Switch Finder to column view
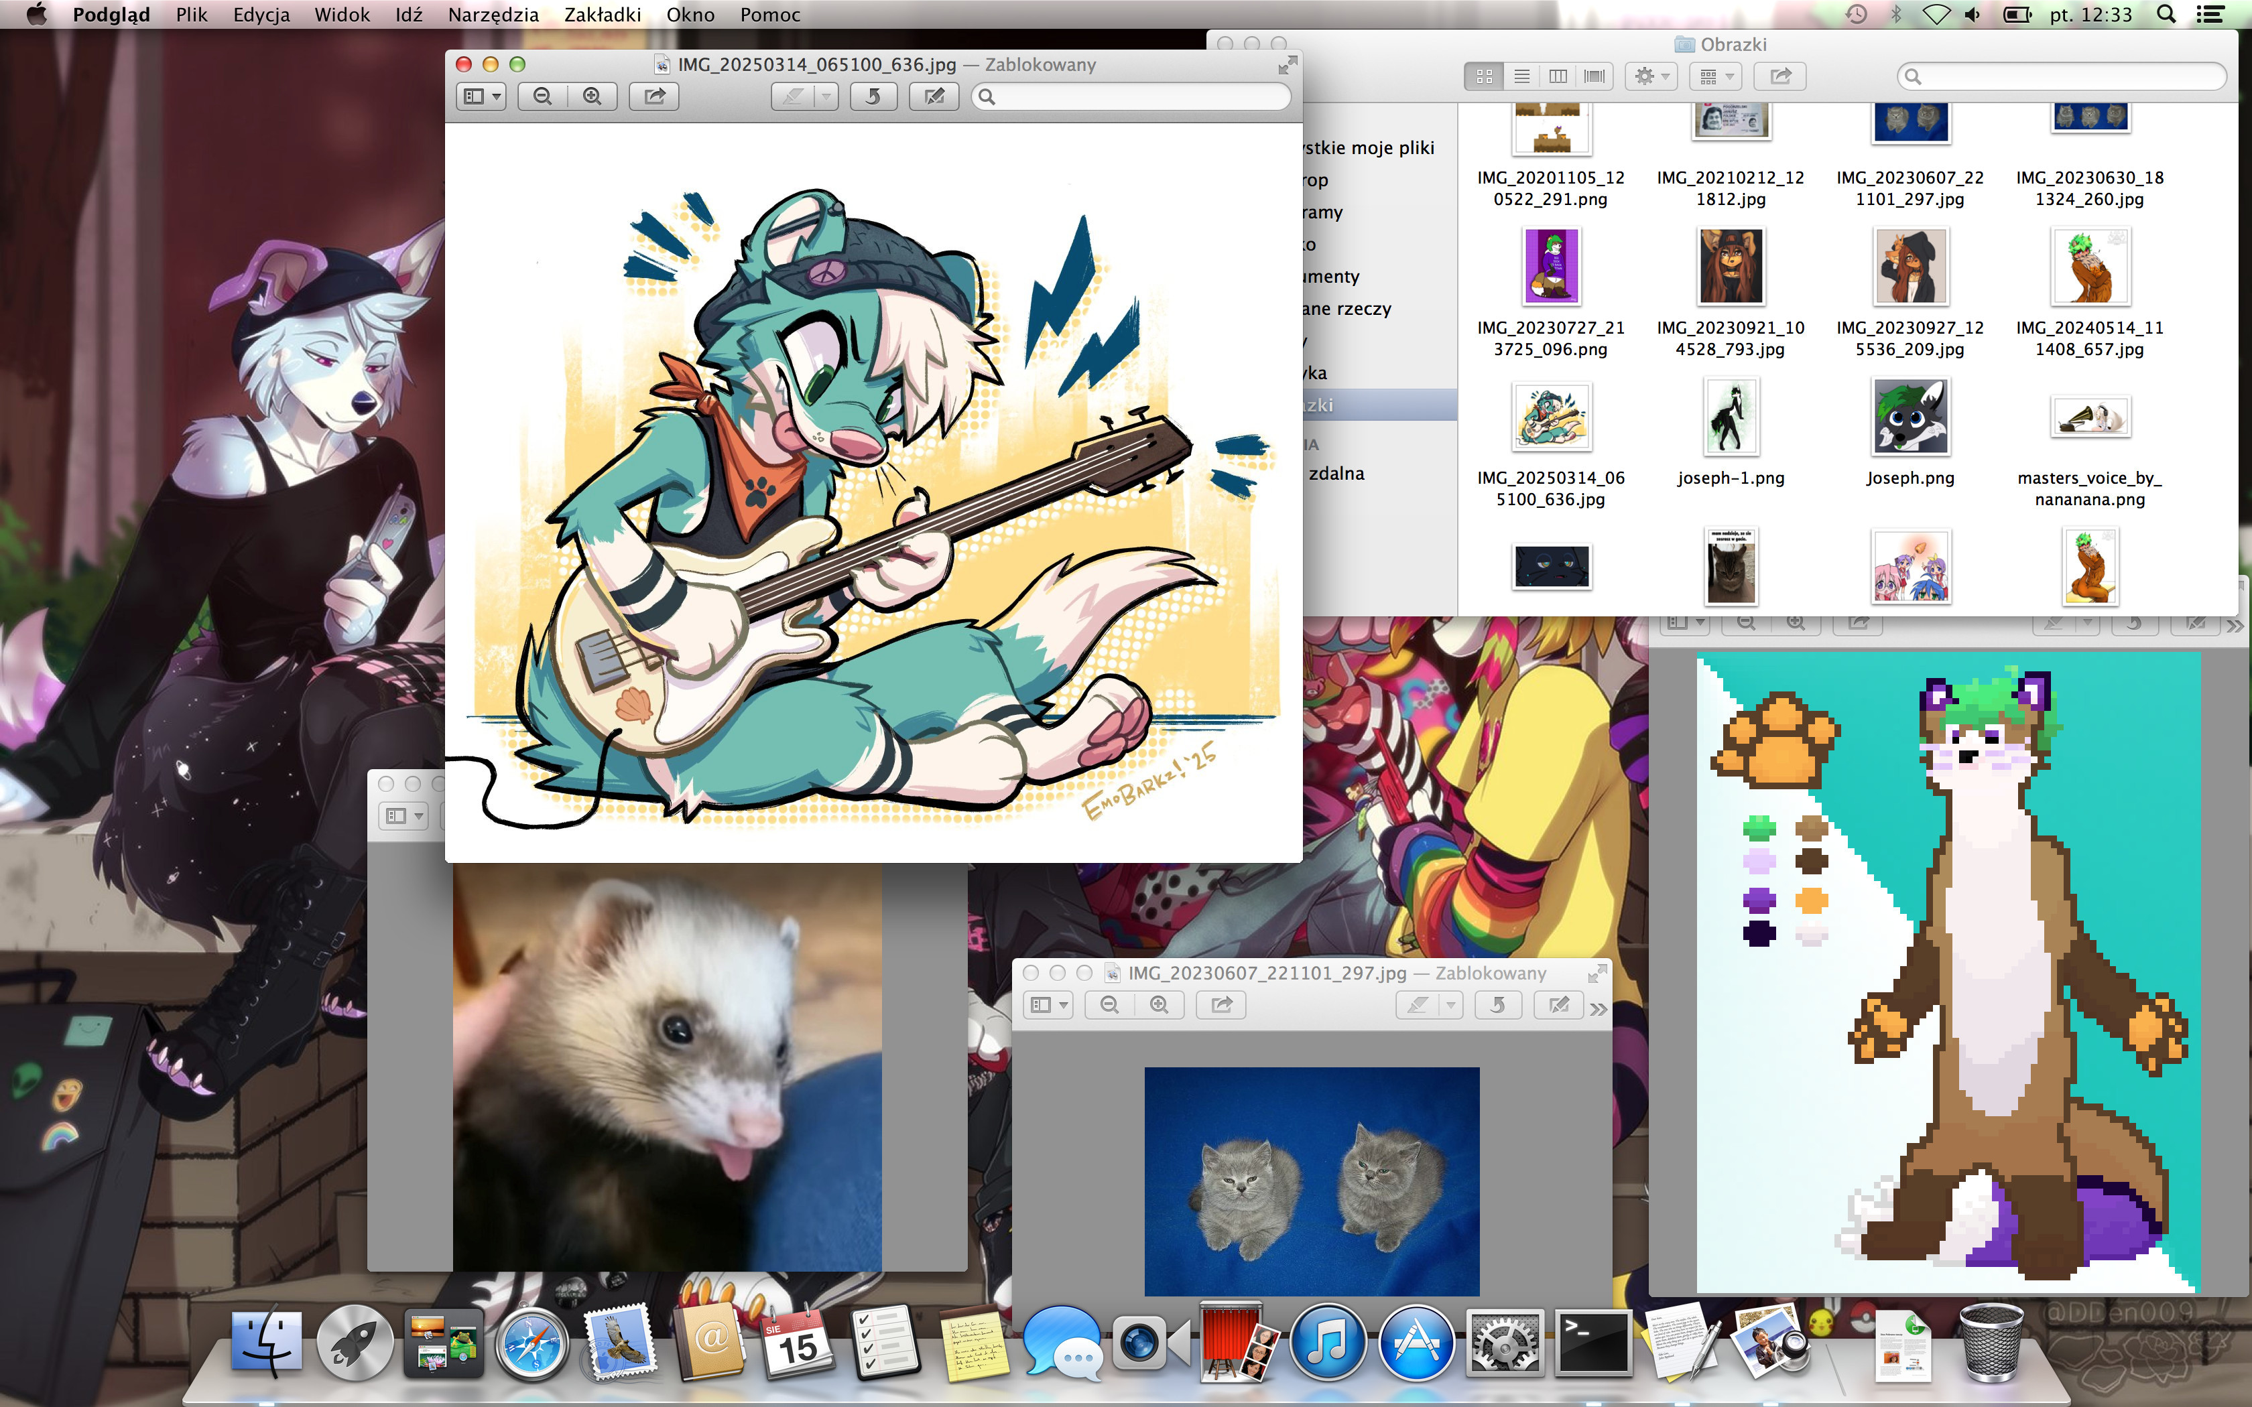Screen dimensions: 2252x1407 [x=1558, y=76]
